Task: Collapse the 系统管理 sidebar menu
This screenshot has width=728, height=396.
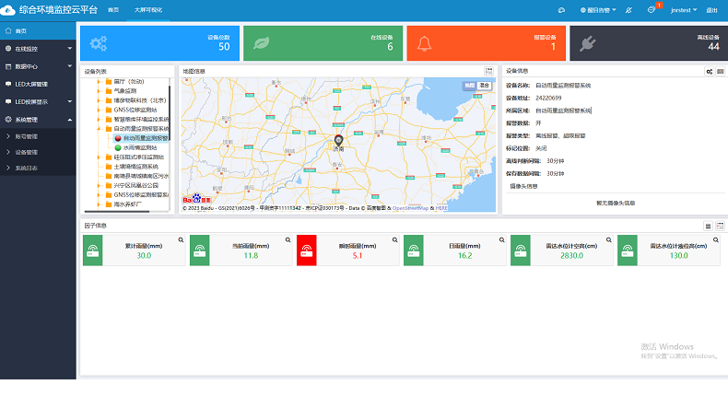Action: pyautogui.click(x=38, y=120)
